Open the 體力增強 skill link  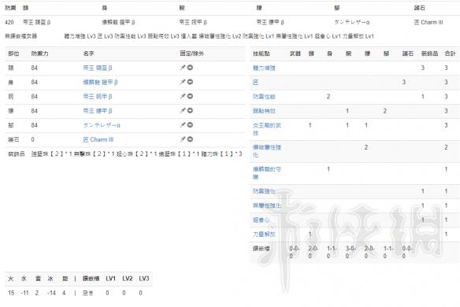click(x=264, y=68)
